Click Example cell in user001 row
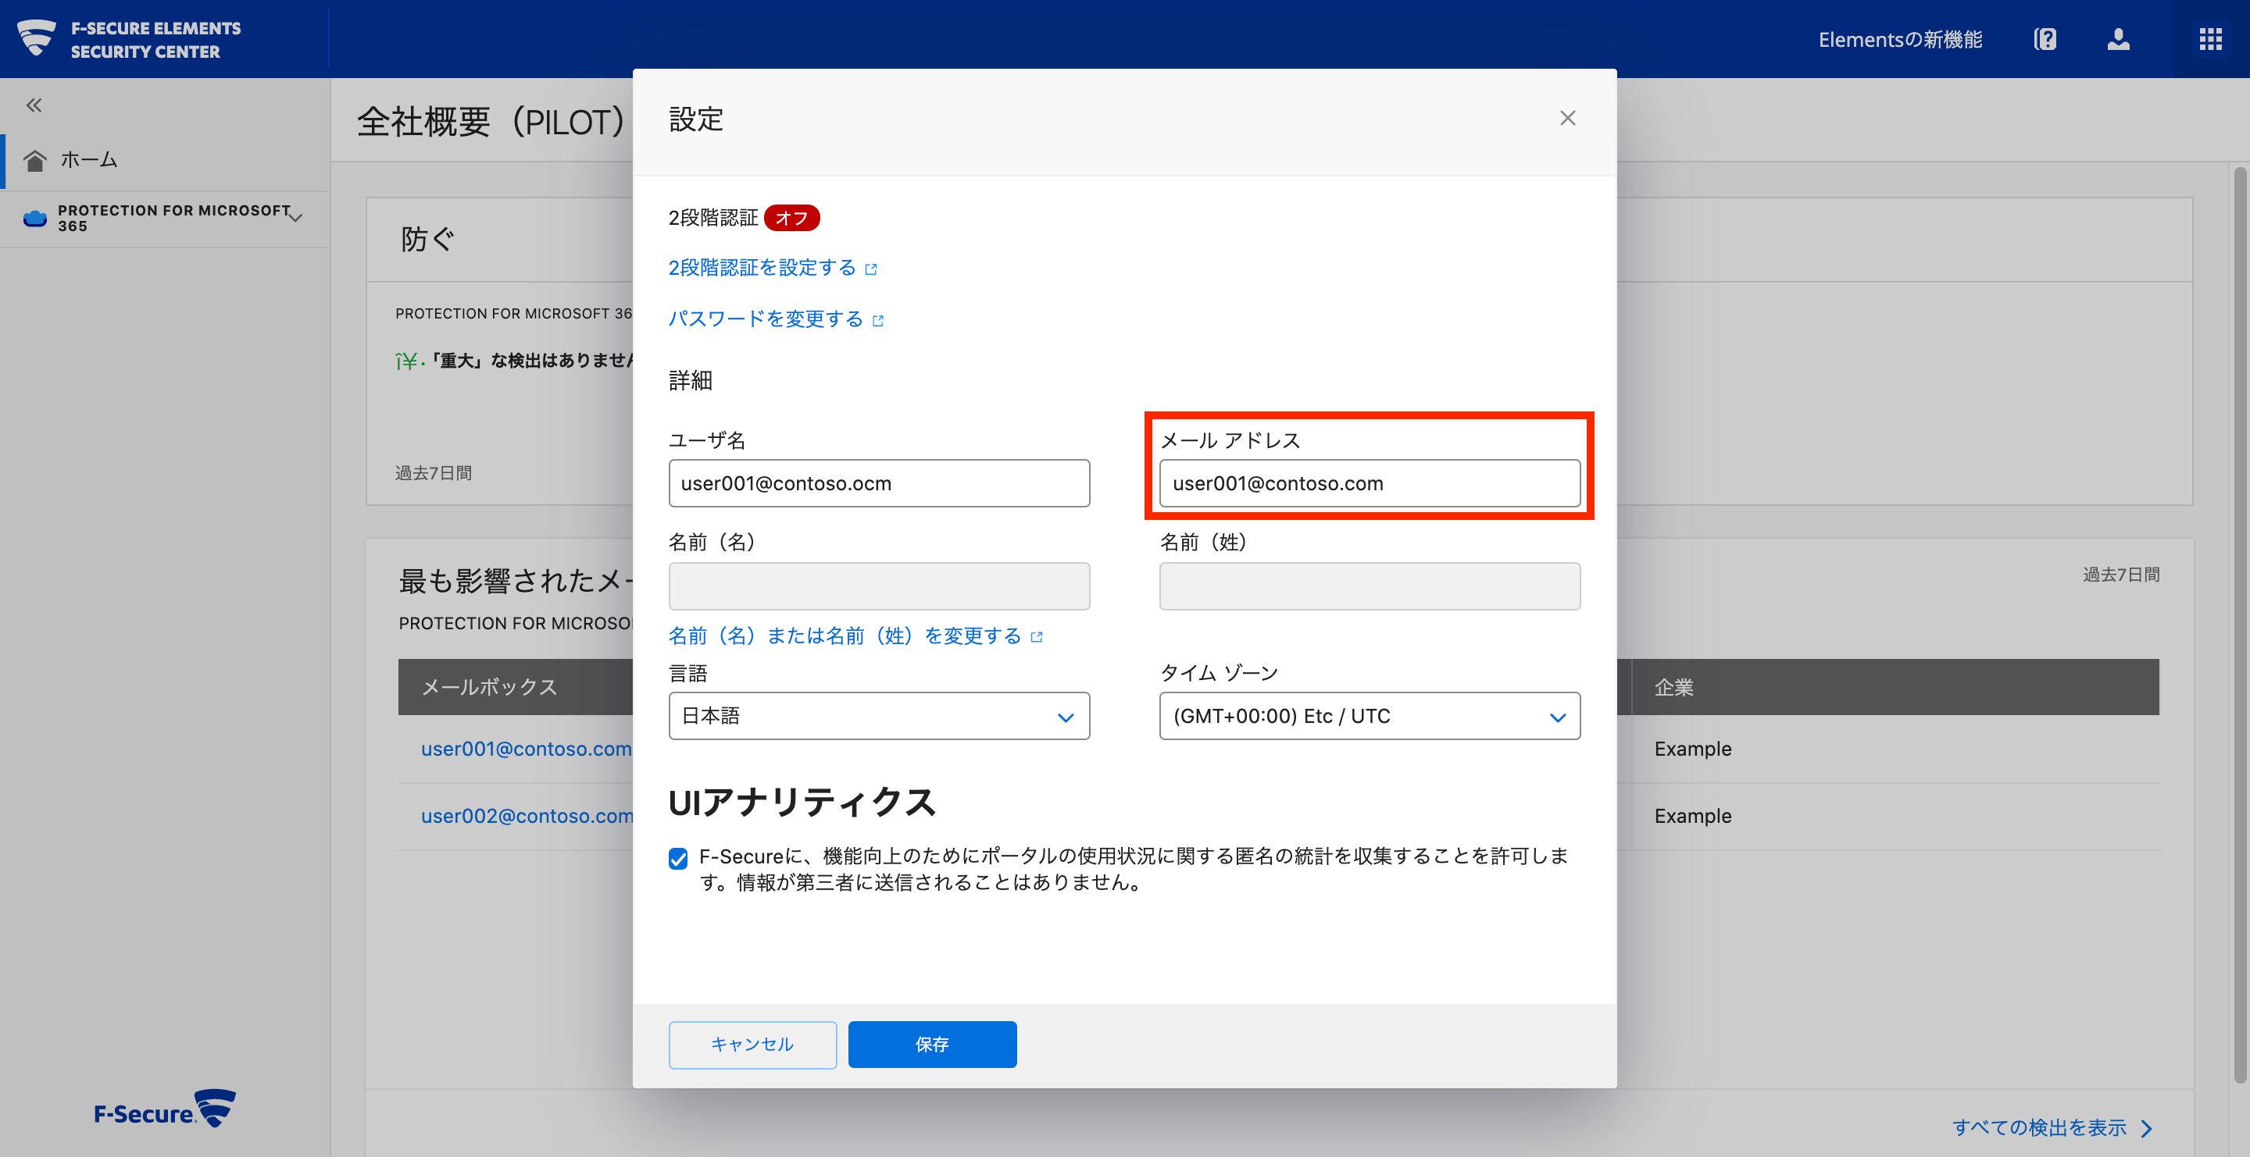2250x1157 pixels. [x=1692, y=749]
